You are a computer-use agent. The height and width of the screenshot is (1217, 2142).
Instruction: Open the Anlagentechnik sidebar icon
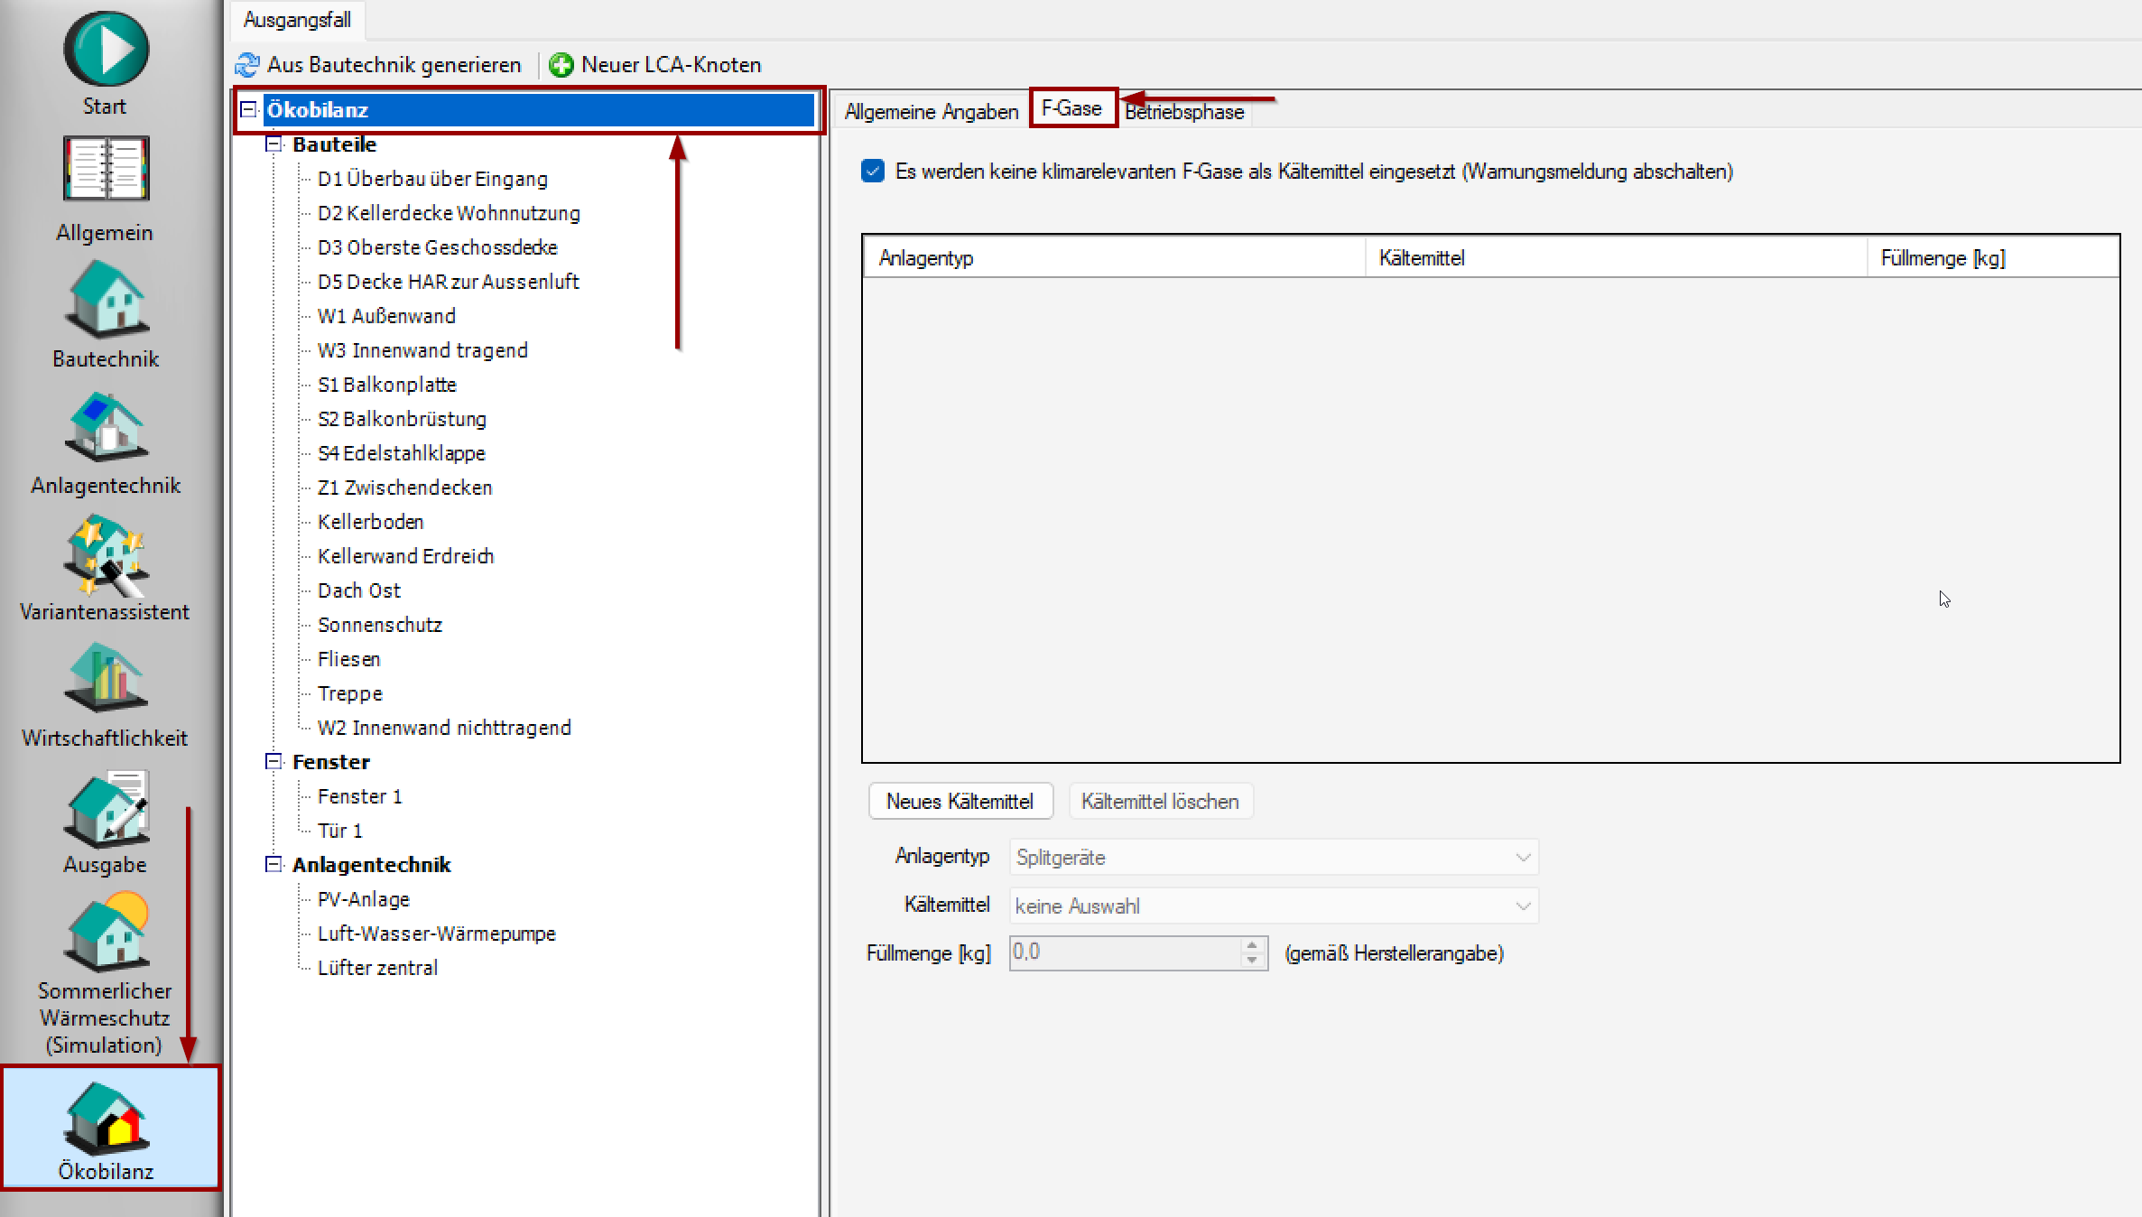tap(106, 426)
